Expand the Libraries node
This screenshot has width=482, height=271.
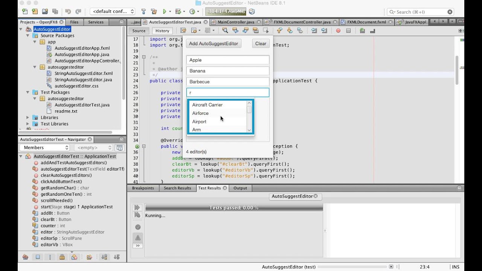coord(27,117)
